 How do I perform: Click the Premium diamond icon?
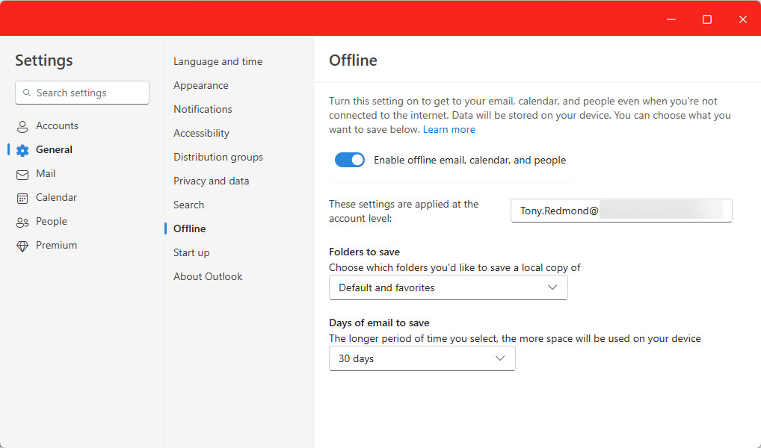click(22, 246)
